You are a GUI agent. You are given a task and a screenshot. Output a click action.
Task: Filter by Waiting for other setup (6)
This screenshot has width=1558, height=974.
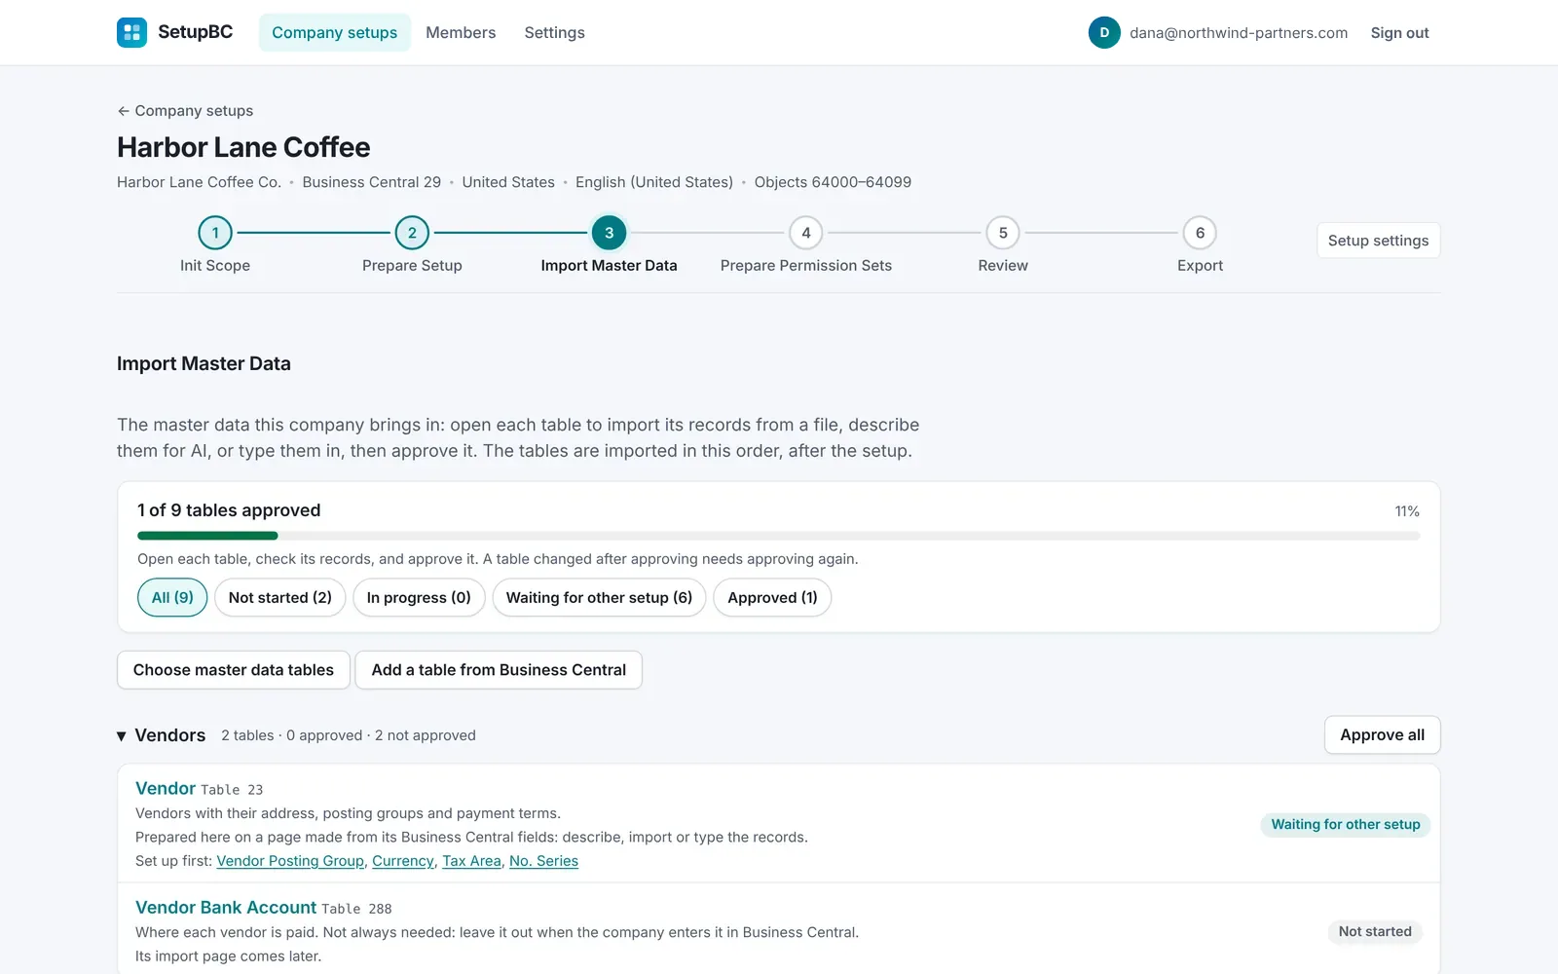(599, 598)
